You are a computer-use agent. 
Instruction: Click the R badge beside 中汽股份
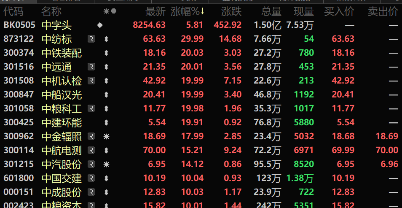pyautogui.click(x=91, y=164)
